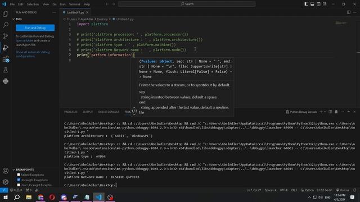Click the open a folder link

pyautogui.click(x=25, y=40)
